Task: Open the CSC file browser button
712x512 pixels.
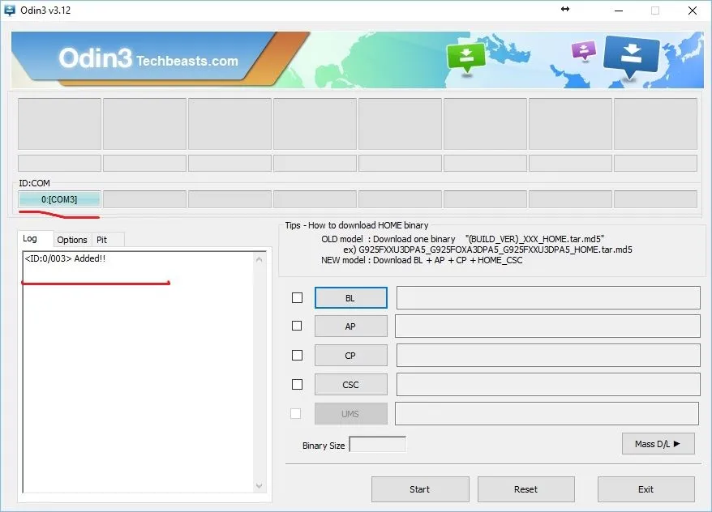Action: tap(350, 385)
